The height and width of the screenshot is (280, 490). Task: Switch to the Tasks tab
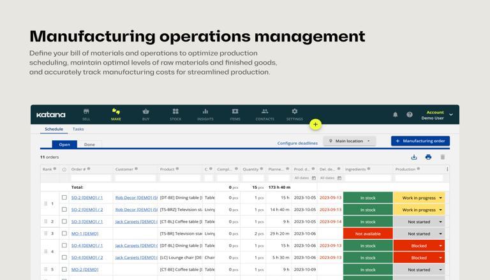point(78,129)
